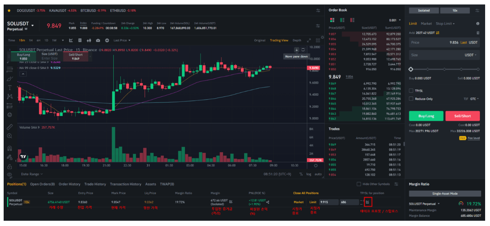This screenshot has width=490, height=226.
Task: Toggle auto scale on chart
Action: (318, 174)
